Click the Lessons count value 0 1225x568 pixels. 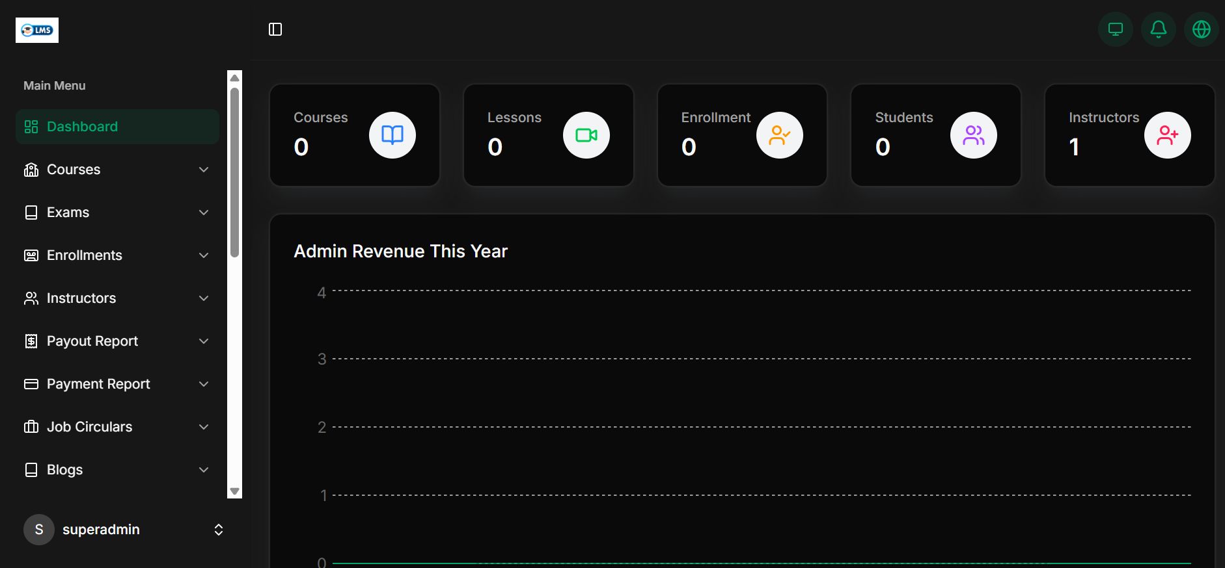point(495,147)
